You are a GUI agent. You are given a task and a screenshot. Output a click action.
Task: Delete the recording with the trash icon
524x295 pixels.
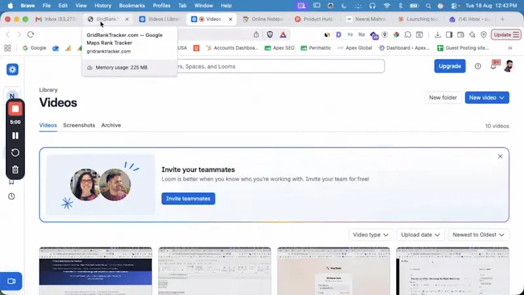point(15,170)
